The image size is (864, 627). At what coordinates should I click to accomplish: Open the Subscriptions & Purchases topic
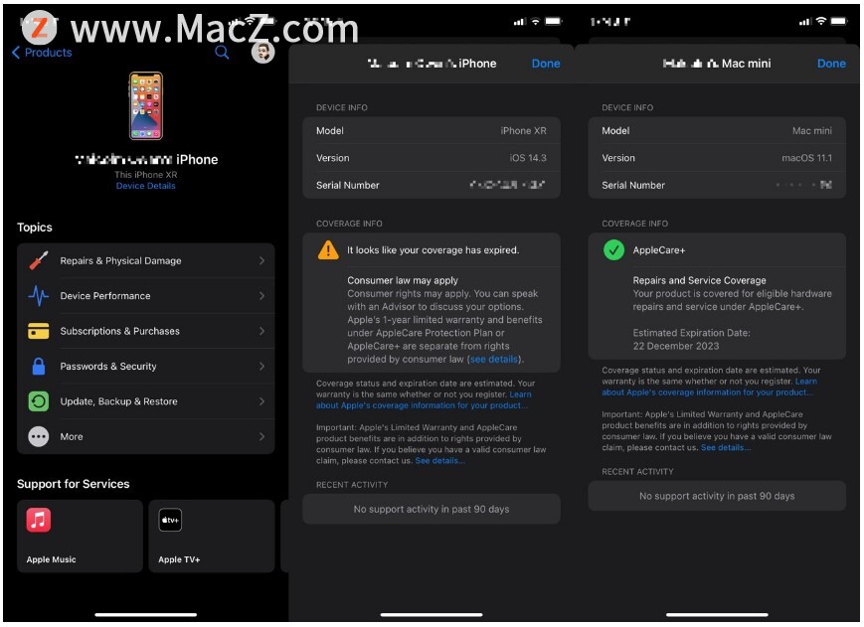coord(146,331)
